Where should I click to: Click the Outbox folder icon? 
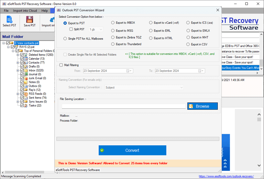pyautogui.click(x=26, y=86)
